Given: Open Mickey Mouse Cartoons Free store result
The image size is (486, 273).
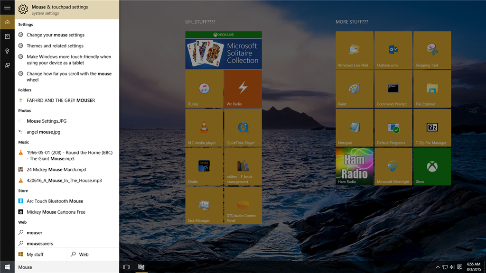Looking at the screenshot, I should [x=67, y=212].
